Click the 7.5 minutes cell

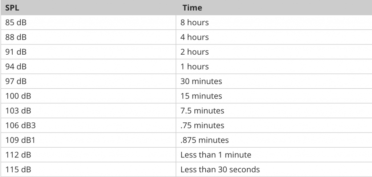[202, 111]
